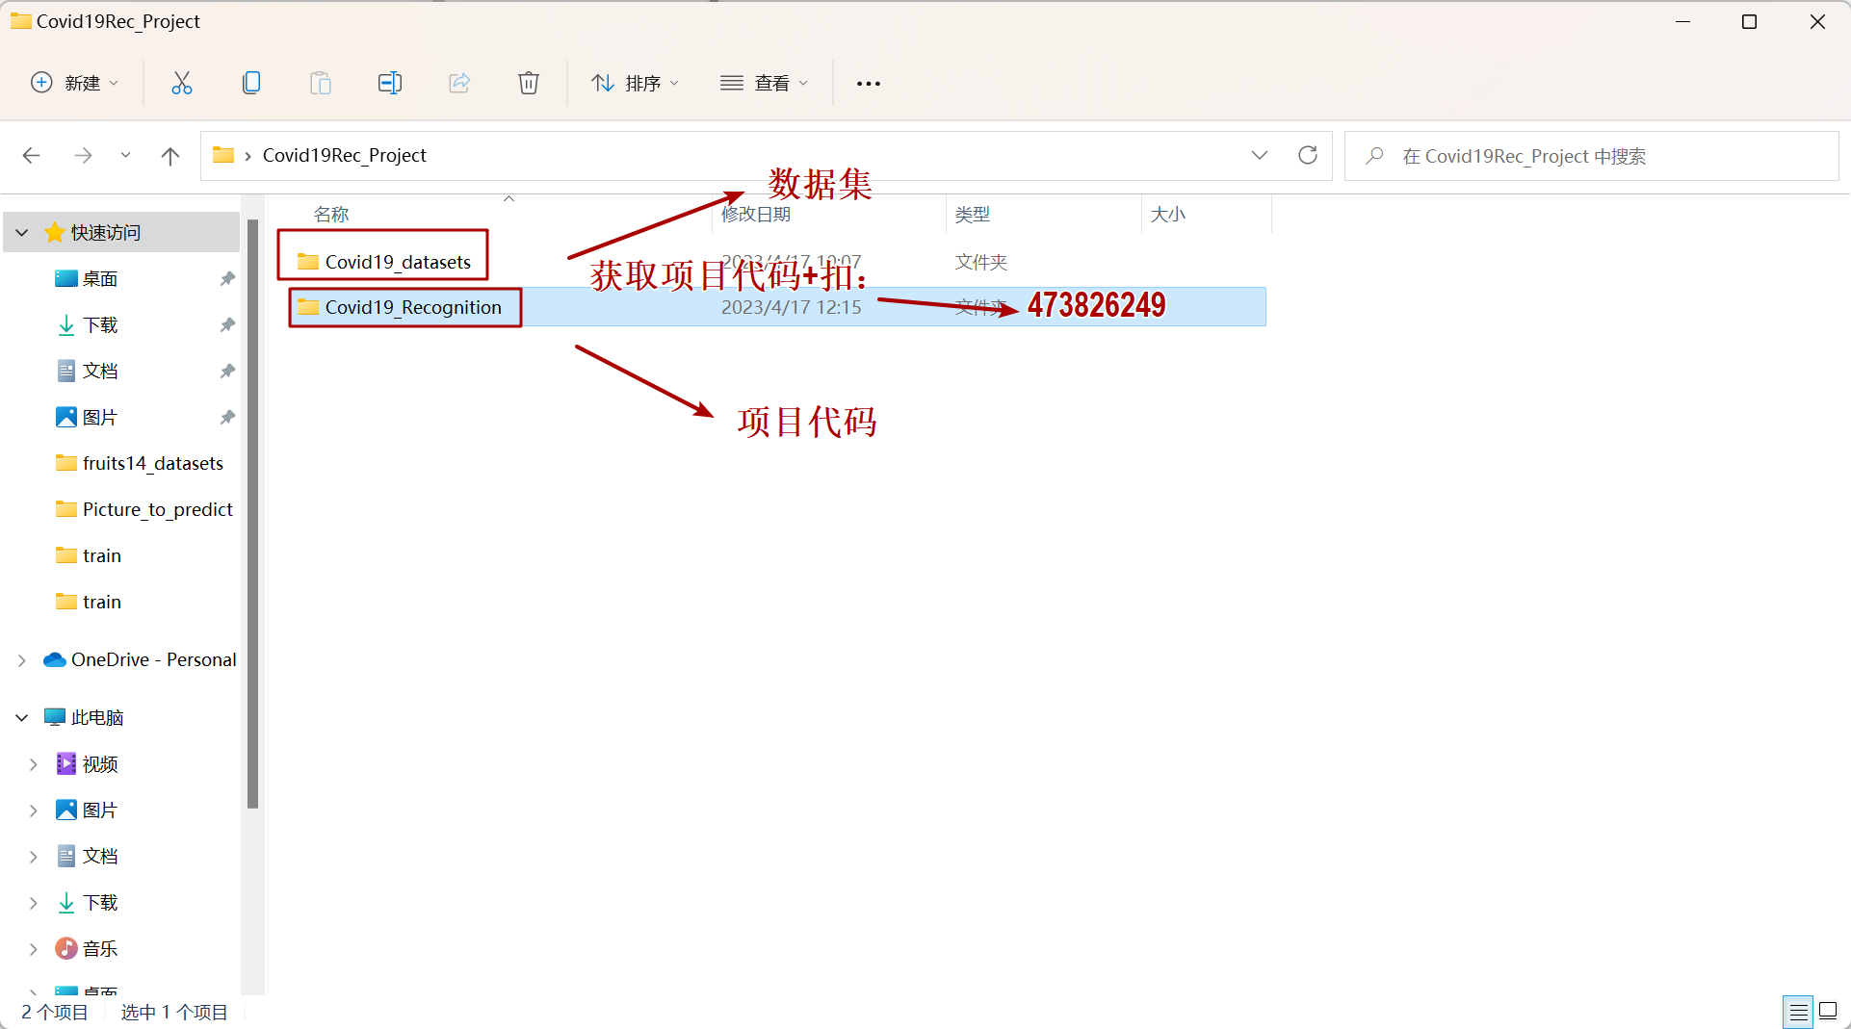Click the pin icon beside quick access 文档
The width and height of the screenshot is (1851, 1029).
227,371
